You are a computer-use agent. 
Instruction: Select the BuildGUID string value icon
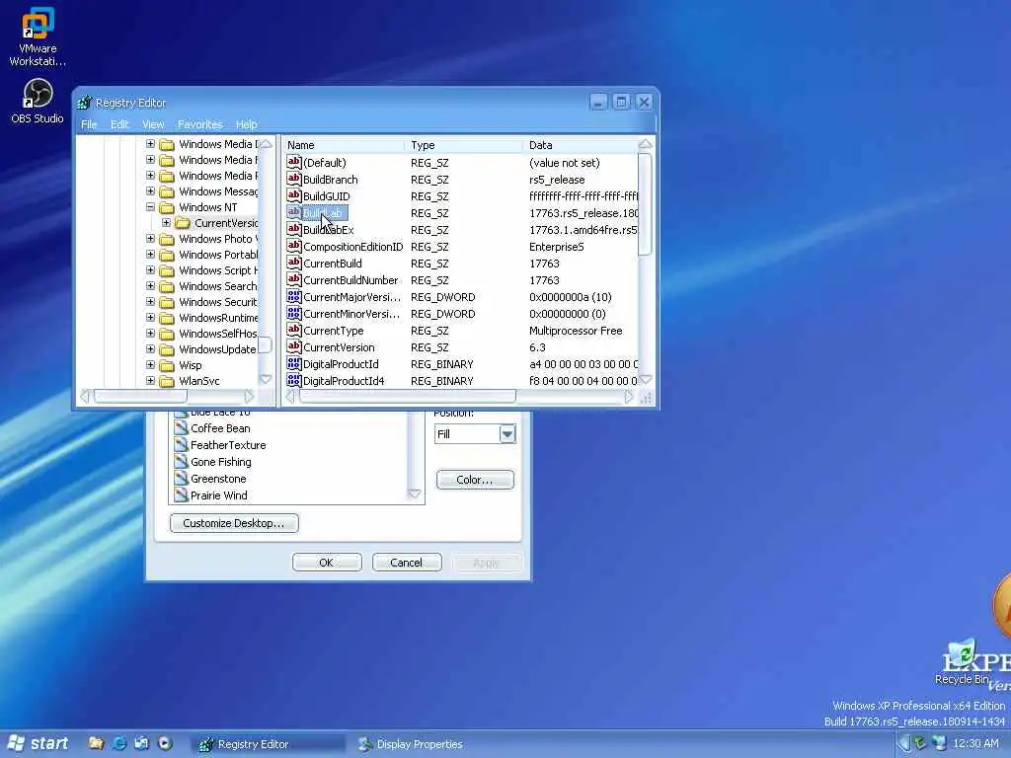click(x=294, y=196)
